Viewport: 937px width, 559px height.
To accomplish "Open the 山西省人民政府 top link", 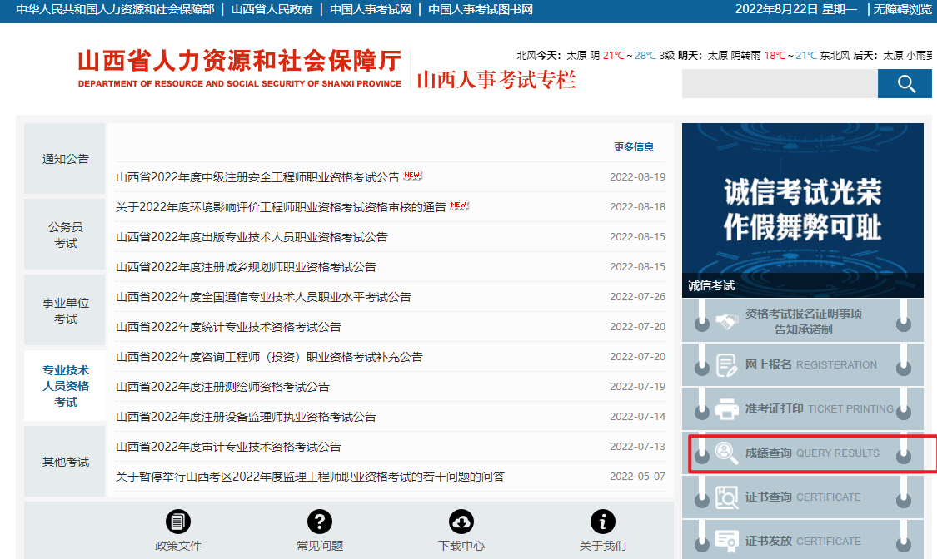I will (272, 9).
